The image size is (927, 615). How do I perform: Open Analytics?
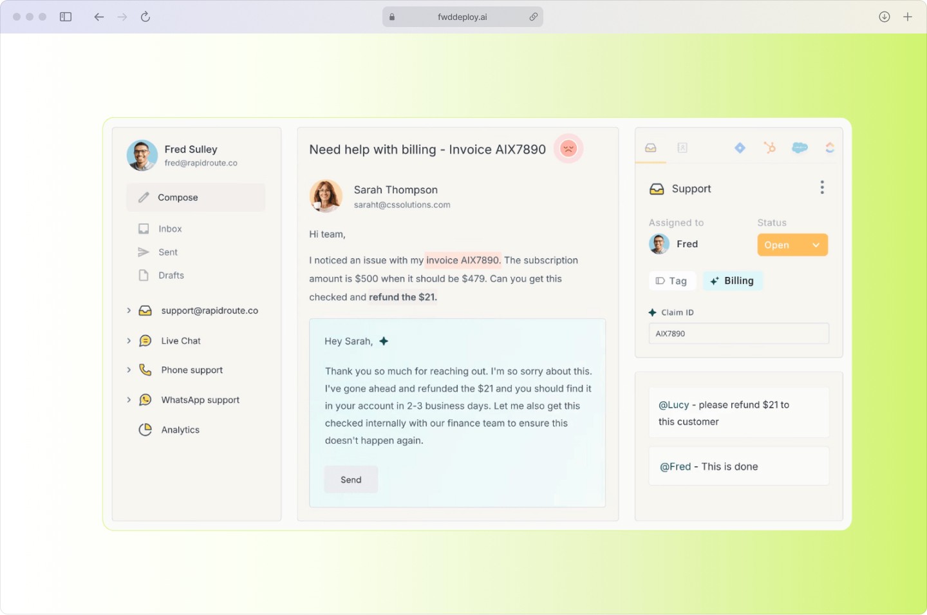180,430
